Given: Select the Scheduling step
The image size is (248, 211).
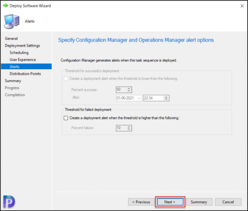Looking at the screenshot, I should point(19,53).
